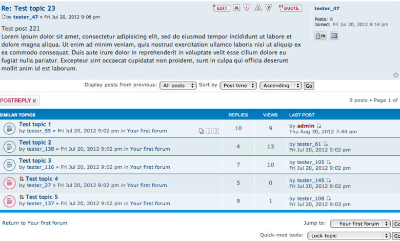Open the 'Post time' sort dropdown
The image size is (400, 241).
(238, 86)
